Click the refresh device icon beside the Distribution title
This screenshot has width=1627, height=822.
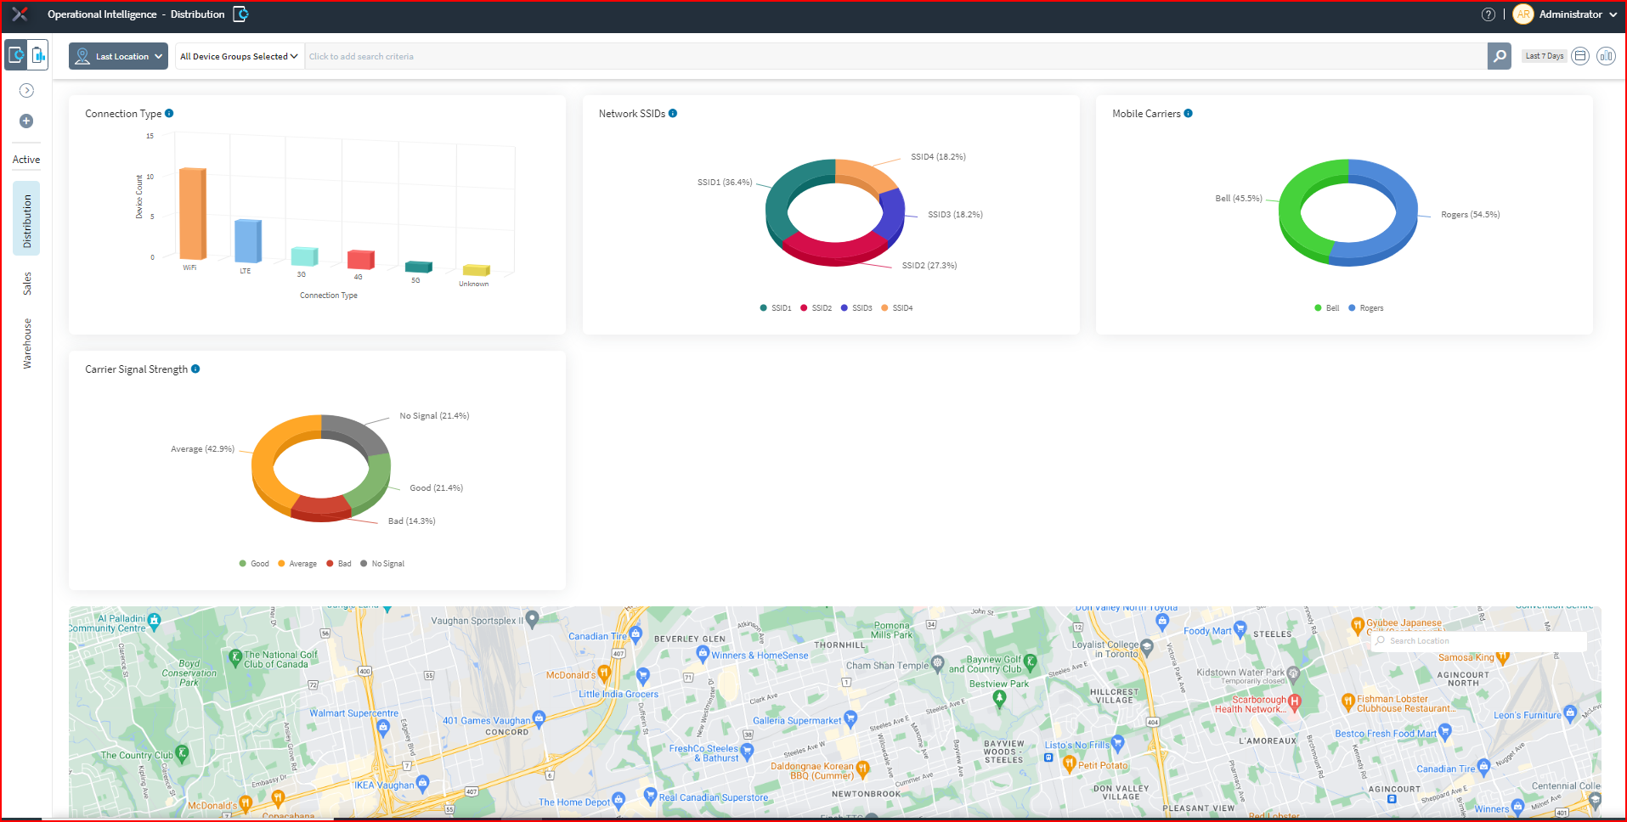click(240, 14)
